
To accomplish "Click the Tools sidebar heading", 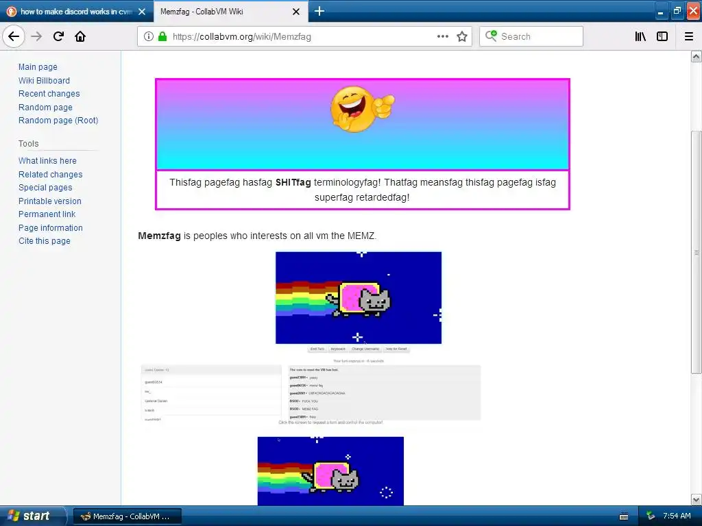I will pyautogui.click(x=28, y=144).
